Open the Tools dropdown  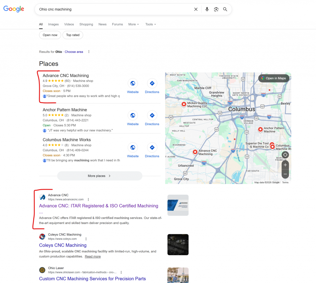pyautogui.click(x=150, y=24)
